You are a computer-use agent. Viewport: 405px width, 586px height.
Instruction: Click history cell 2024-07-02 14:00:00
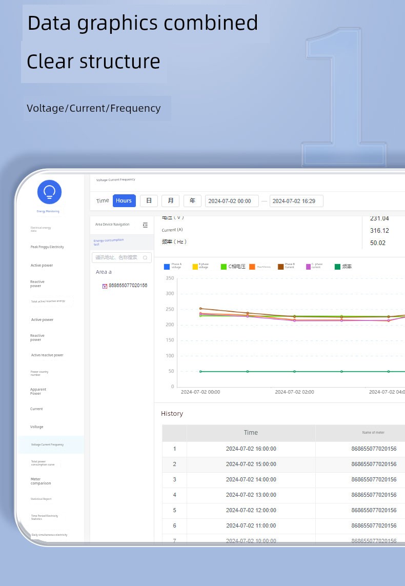click(251, 479)
